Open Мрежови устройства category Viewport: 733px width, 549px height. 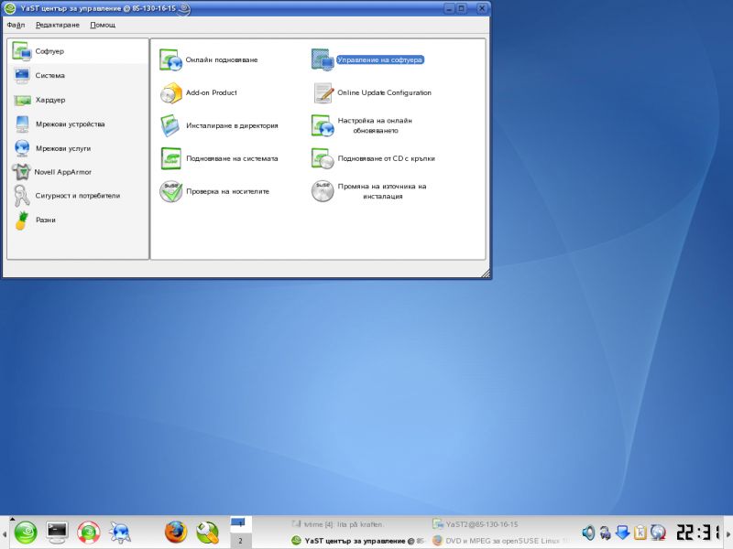78,124
